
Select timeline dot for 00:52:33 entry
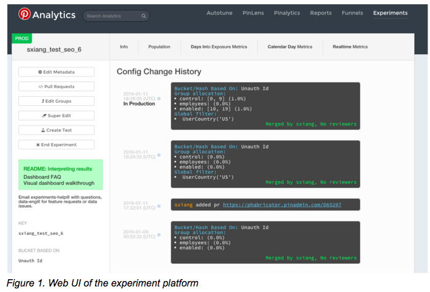159,235
